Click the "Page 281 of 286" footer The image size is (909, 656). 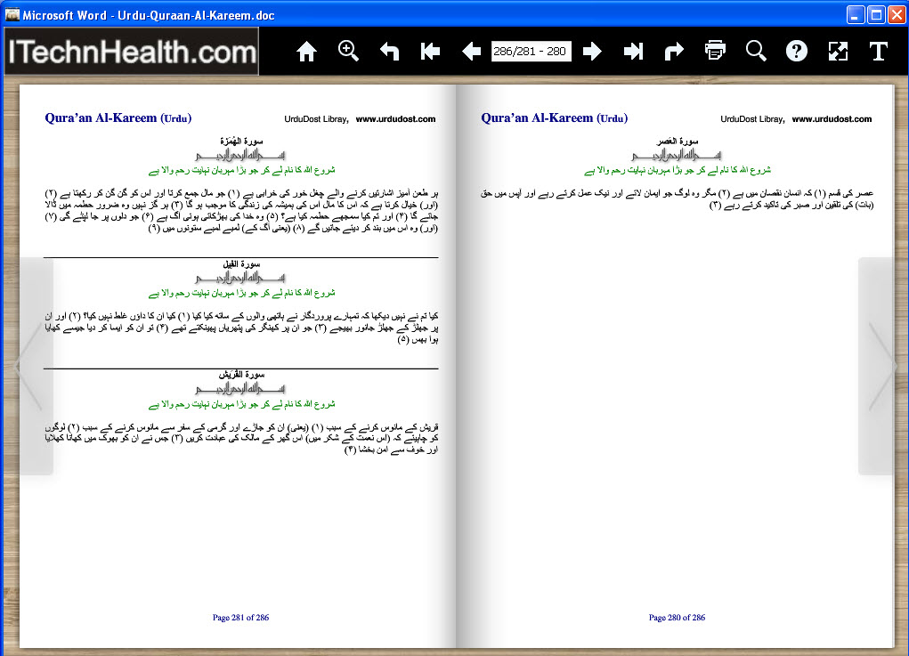click(240, 618)
